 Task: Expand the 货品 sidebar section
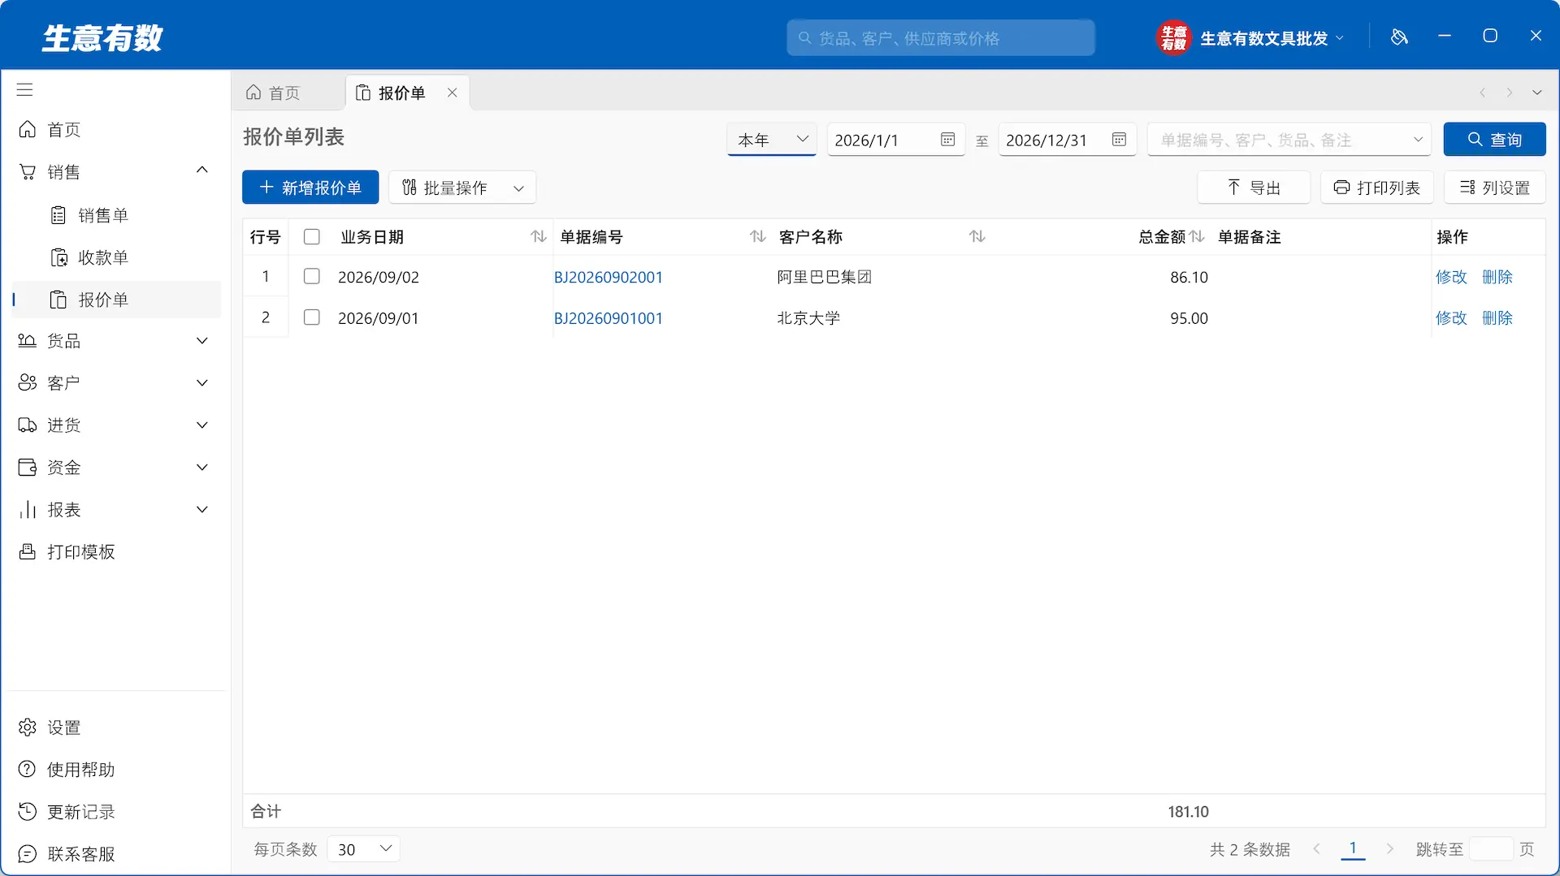click(x=202, y=341)
